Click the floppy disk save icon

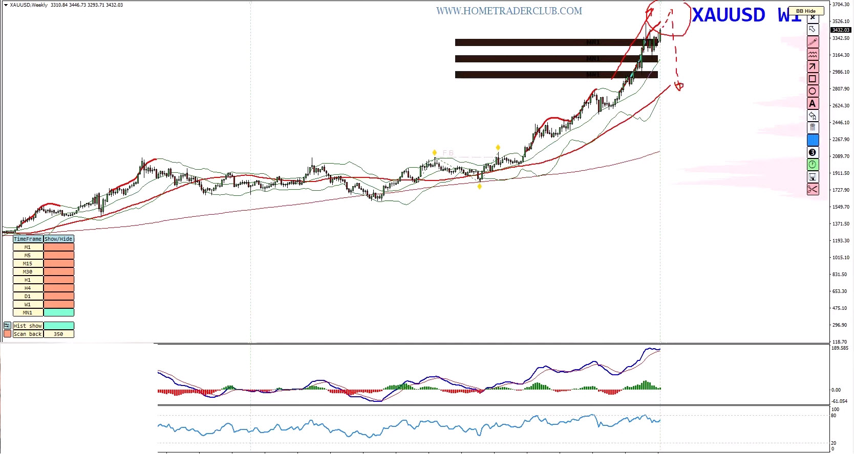tap(813, 177)
